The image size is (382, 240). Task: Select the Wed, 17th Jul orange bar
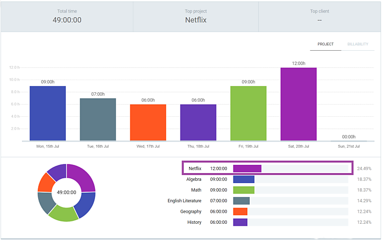pyautogui.click(x=148, y=122)
